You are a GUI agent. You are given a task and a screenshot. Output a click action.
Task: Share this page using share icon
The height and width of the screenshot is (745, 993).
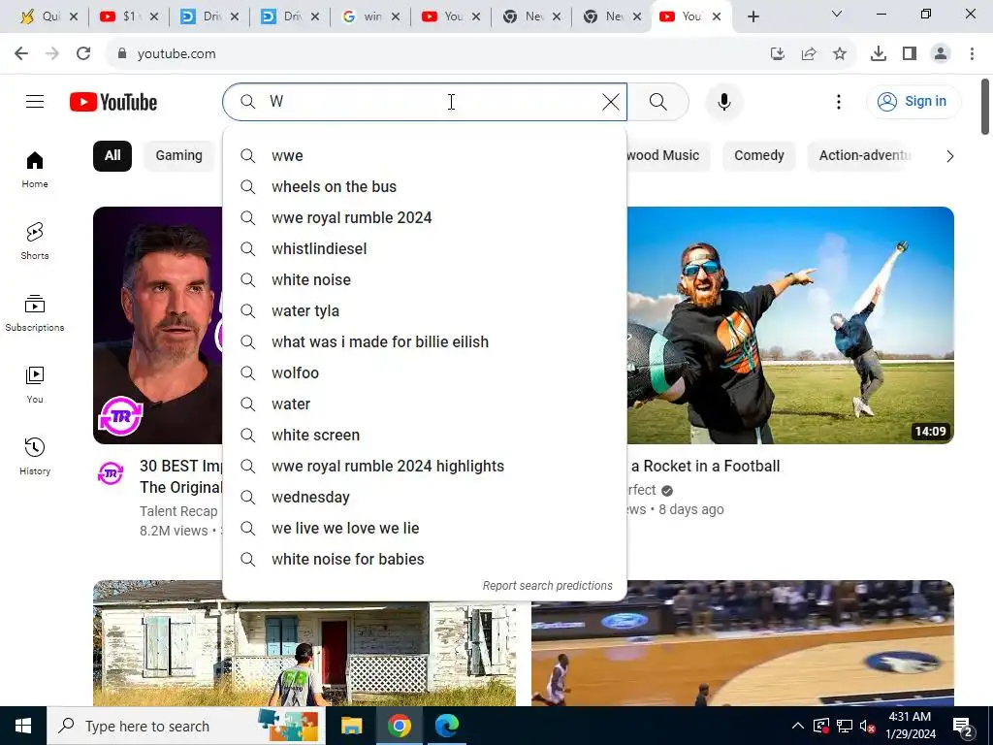[809, 54]
